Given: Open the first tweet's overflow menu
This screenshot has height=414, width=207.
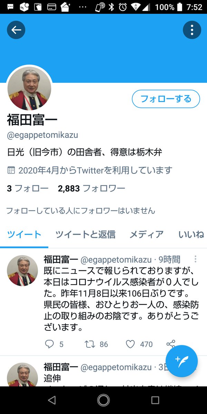Looking at the screenshot, I should pos(196,259).
